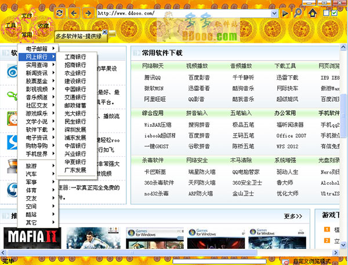This screenshot has height=265, width=348.
Task: Open the 文件 menu
Action: click(27, 16)
